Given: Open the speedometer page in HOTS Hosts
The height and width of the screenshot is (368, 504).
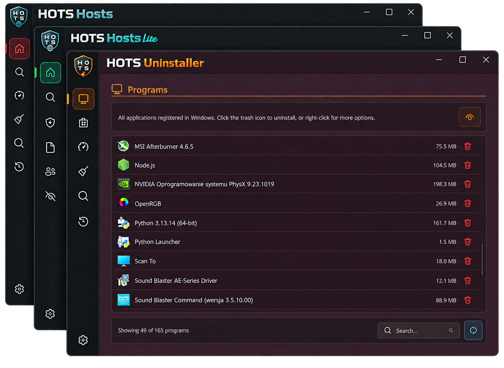Looking at the screenshot, I should pyautogui.click(x=20, y=95).
